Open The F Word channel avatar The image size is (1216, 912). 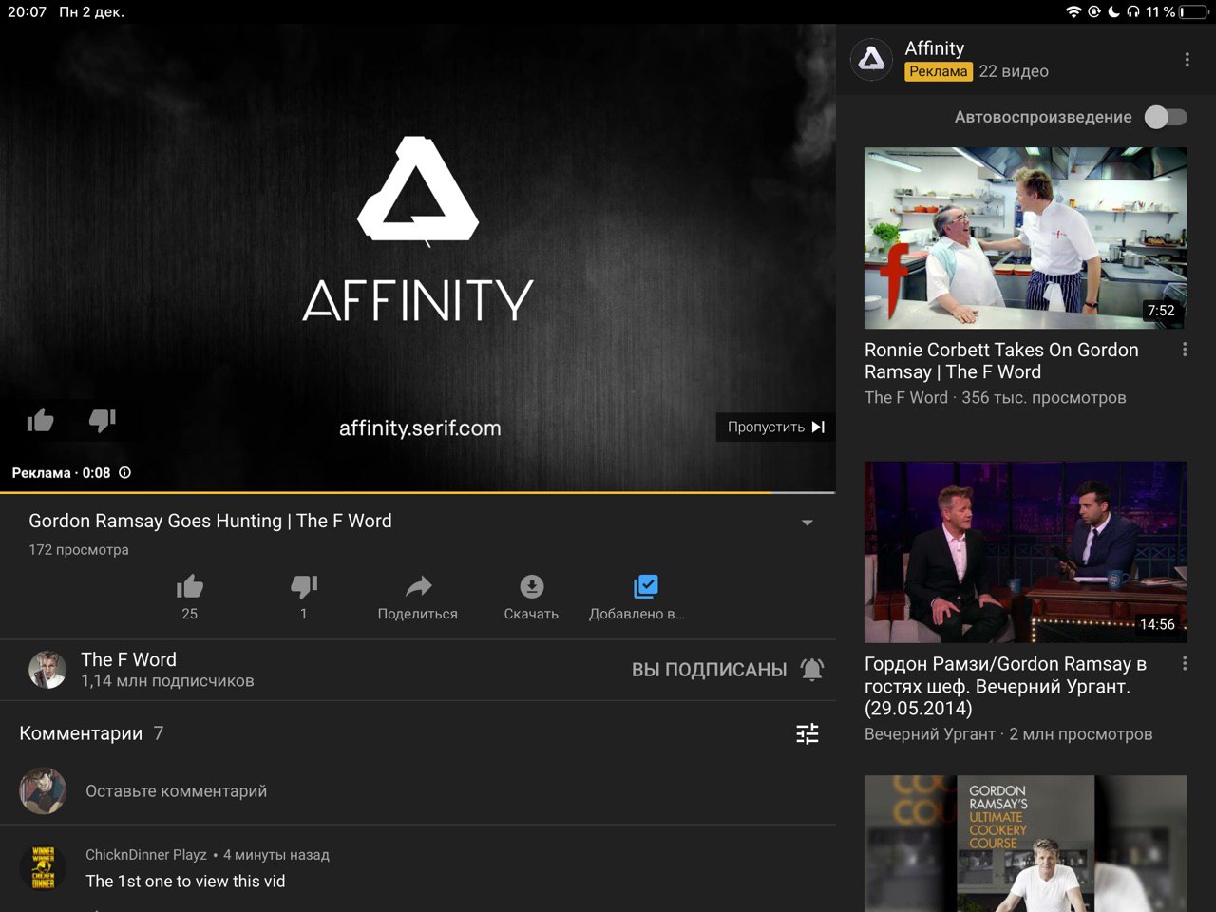[x=47, y=670]
